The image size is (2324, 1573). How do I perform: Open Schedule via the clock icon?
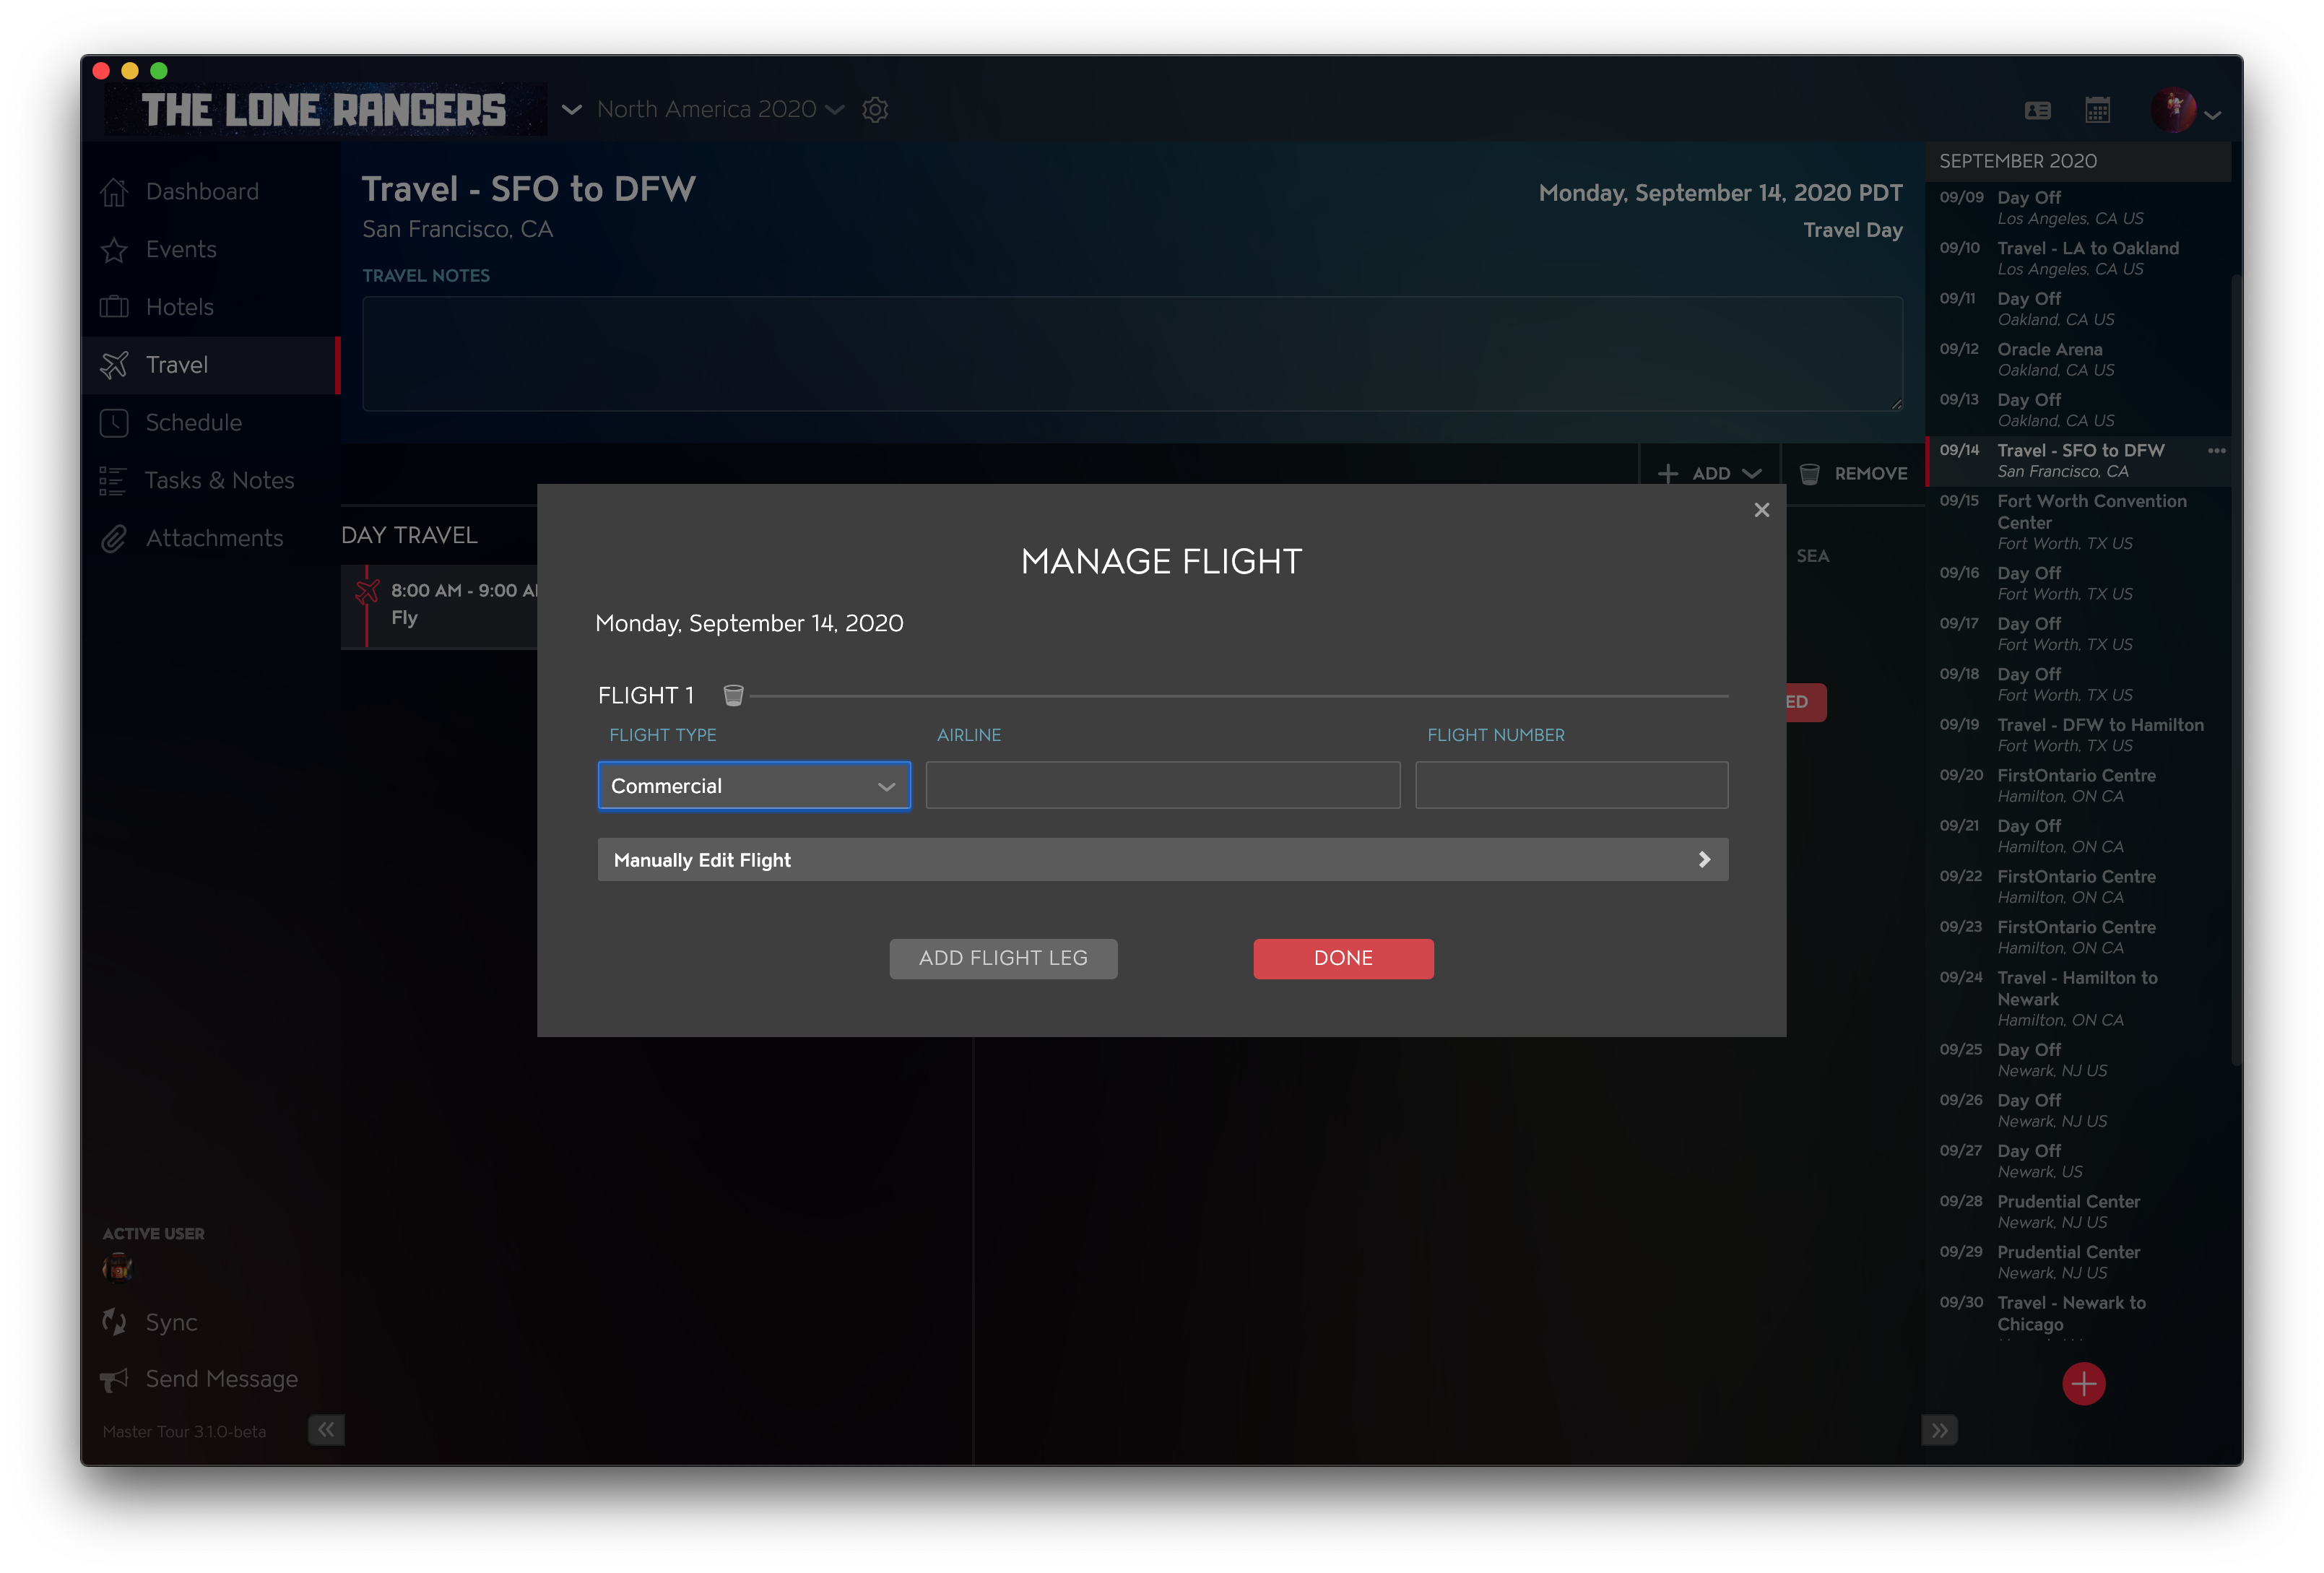114,423
